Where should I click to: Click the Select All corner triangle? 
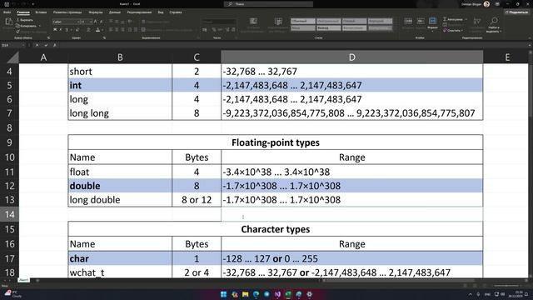tap(12, 57)
